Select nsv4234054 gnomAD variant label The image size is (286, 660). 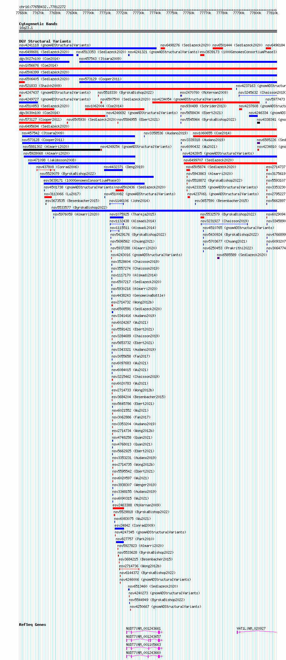188,99
